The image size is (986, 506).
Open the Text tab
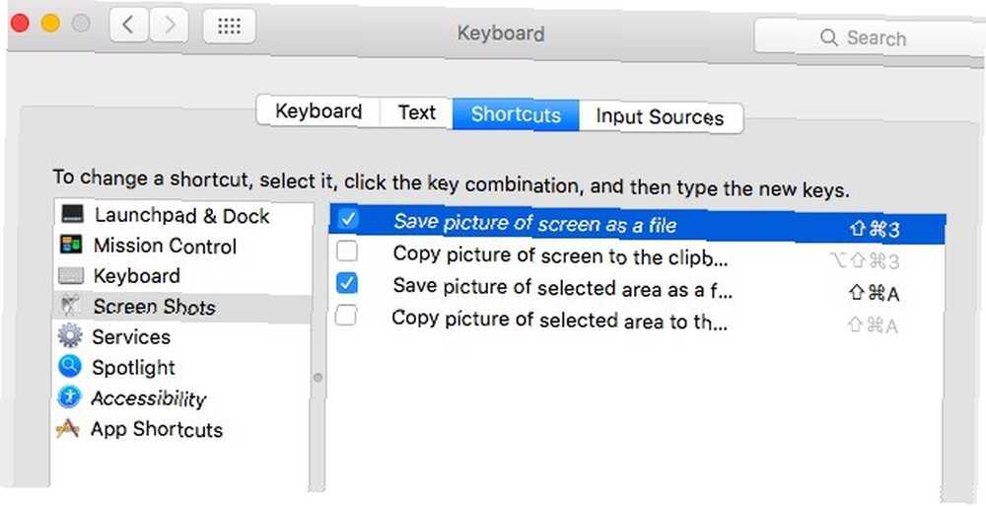click(x=416, y=112)
